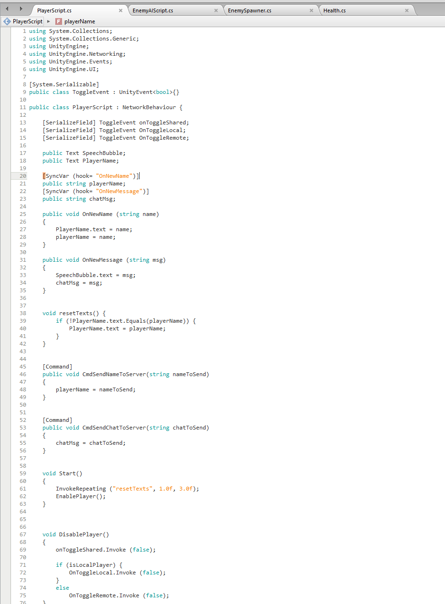The width and height of the screenshot is (445, 604).
Task: Click the red F field icon beside playerName
Action: click(58, 21)
